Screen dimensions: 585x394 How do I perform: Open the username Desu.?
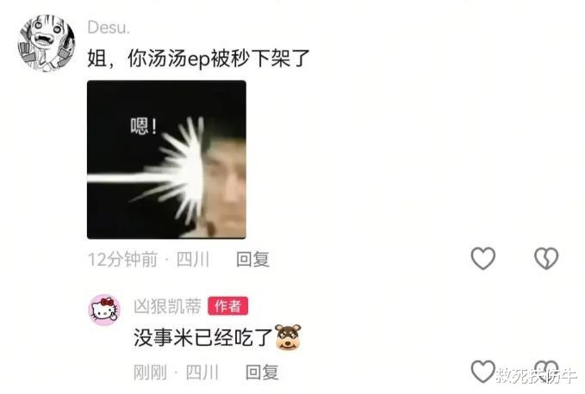[109, 28]
